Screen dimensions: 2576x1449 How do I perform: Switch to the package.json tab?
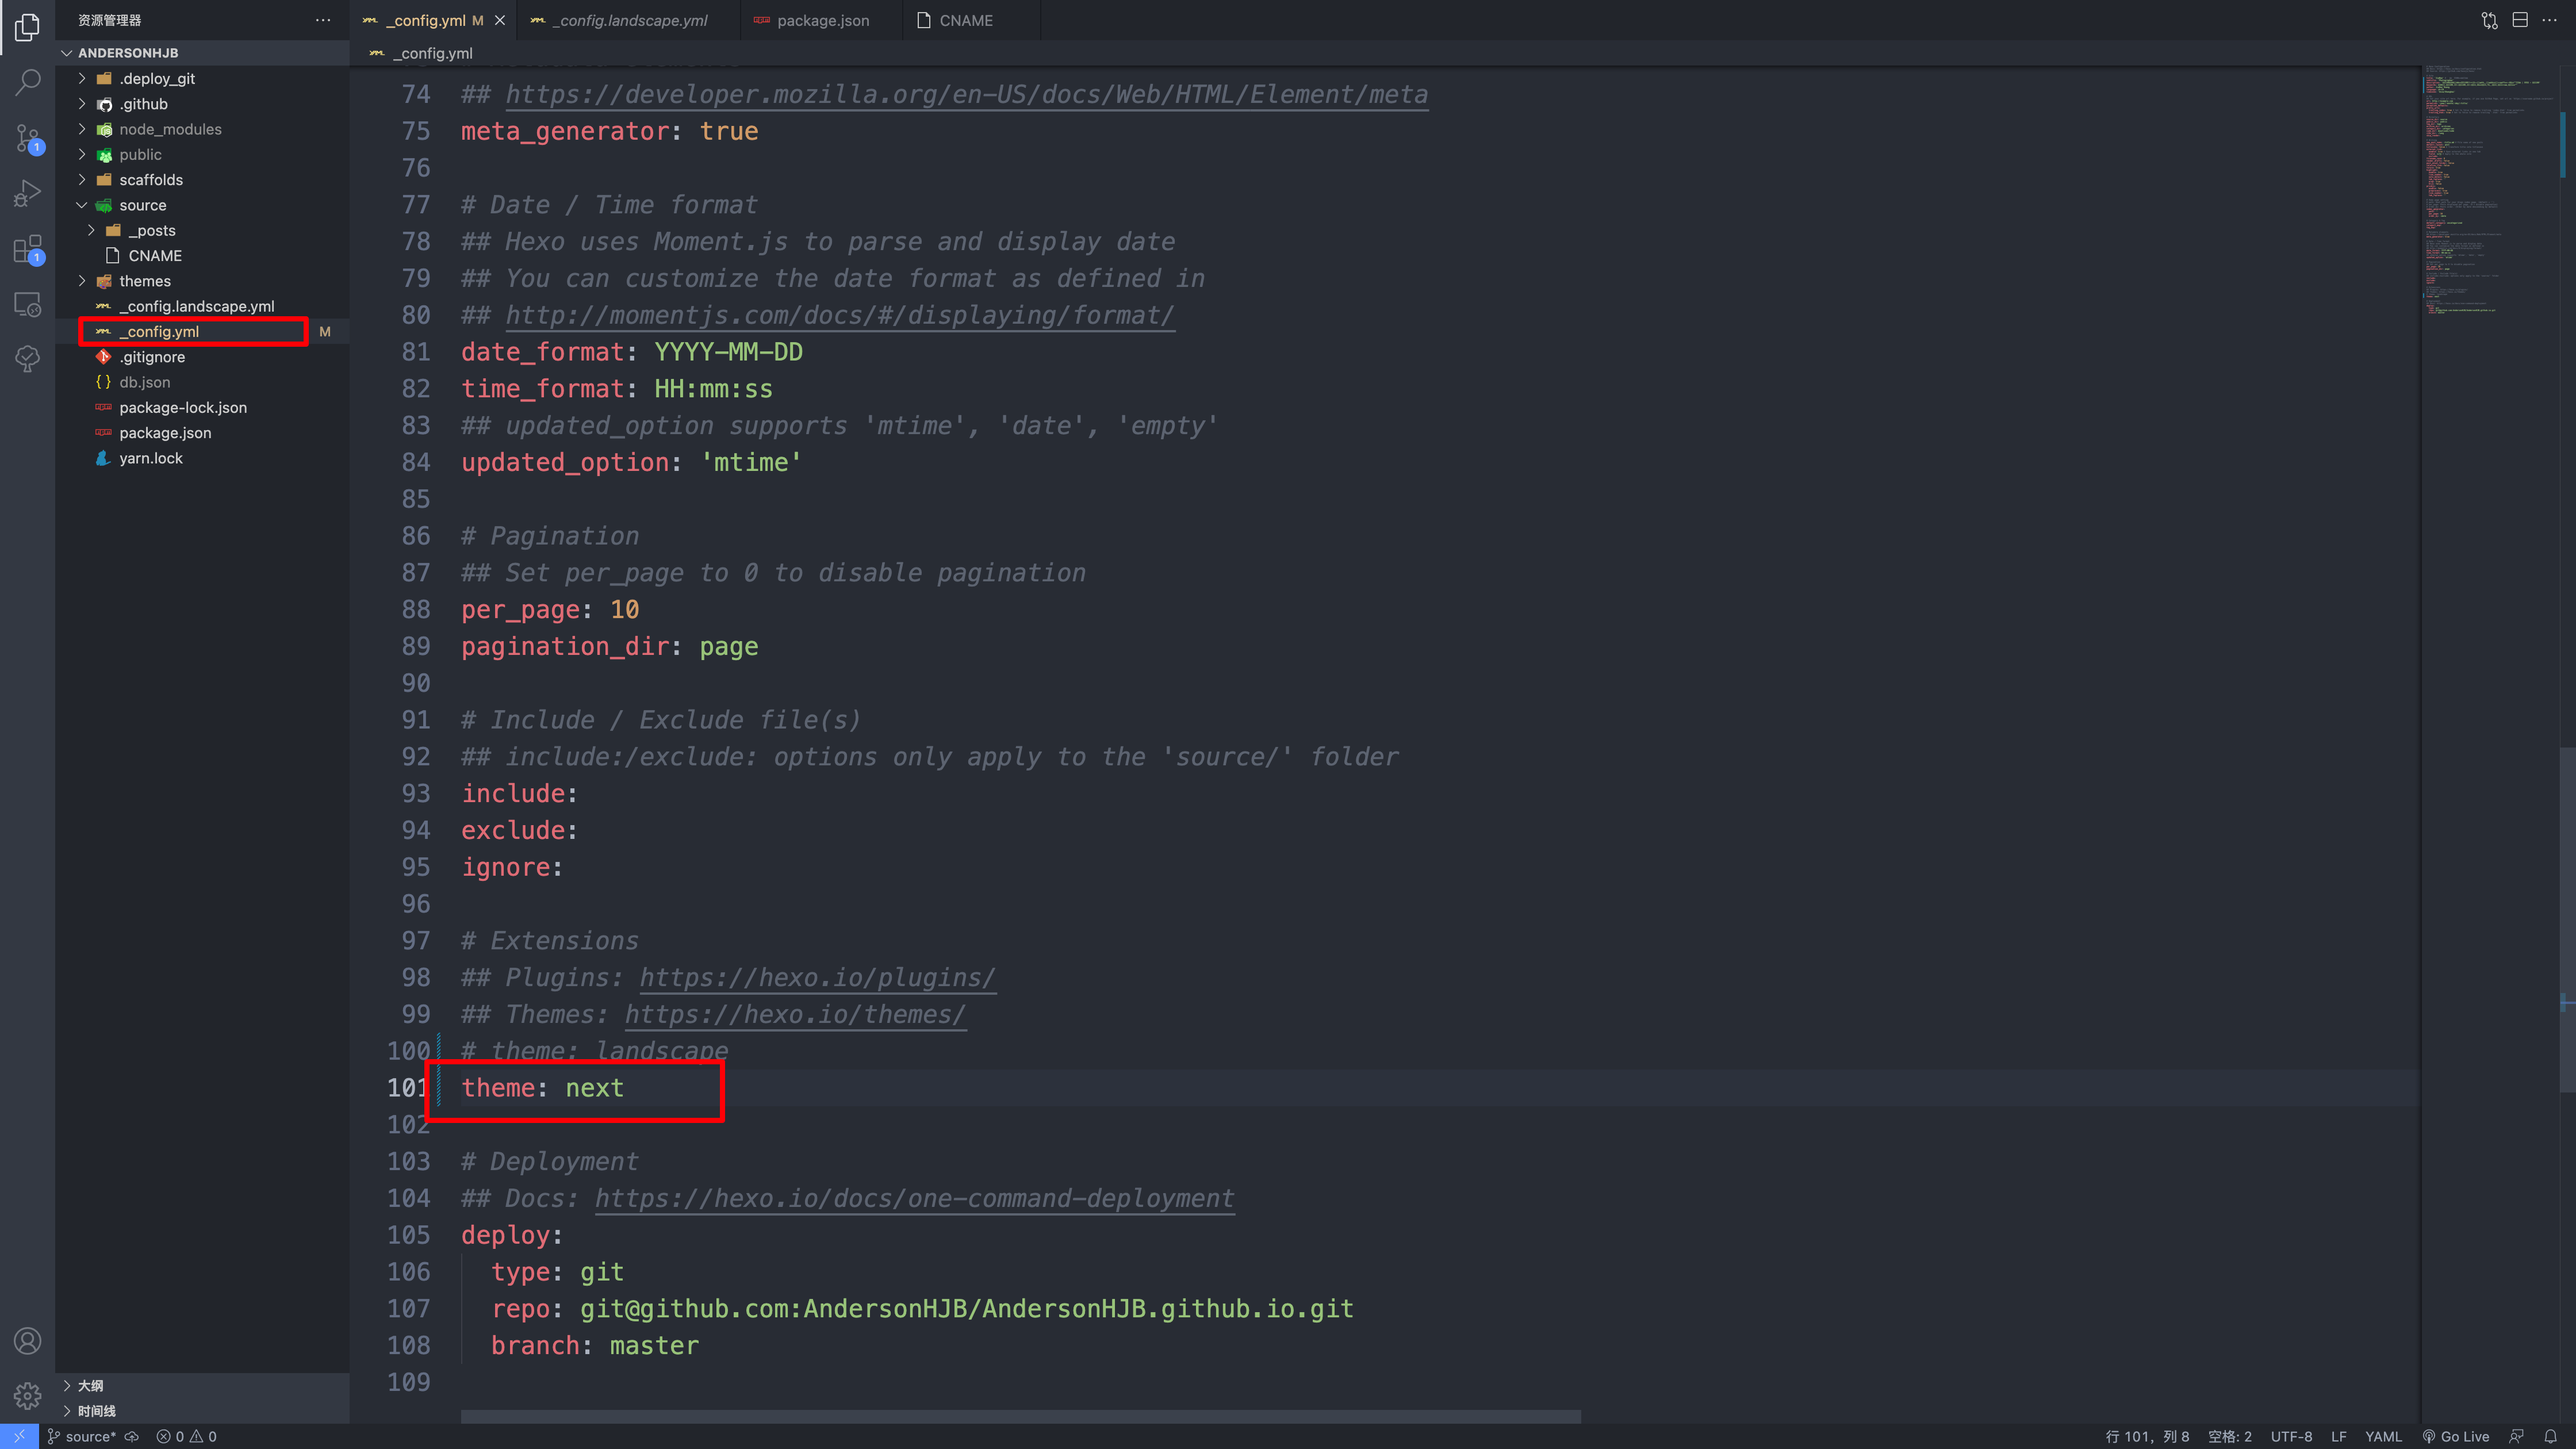[x=822, y=20]
